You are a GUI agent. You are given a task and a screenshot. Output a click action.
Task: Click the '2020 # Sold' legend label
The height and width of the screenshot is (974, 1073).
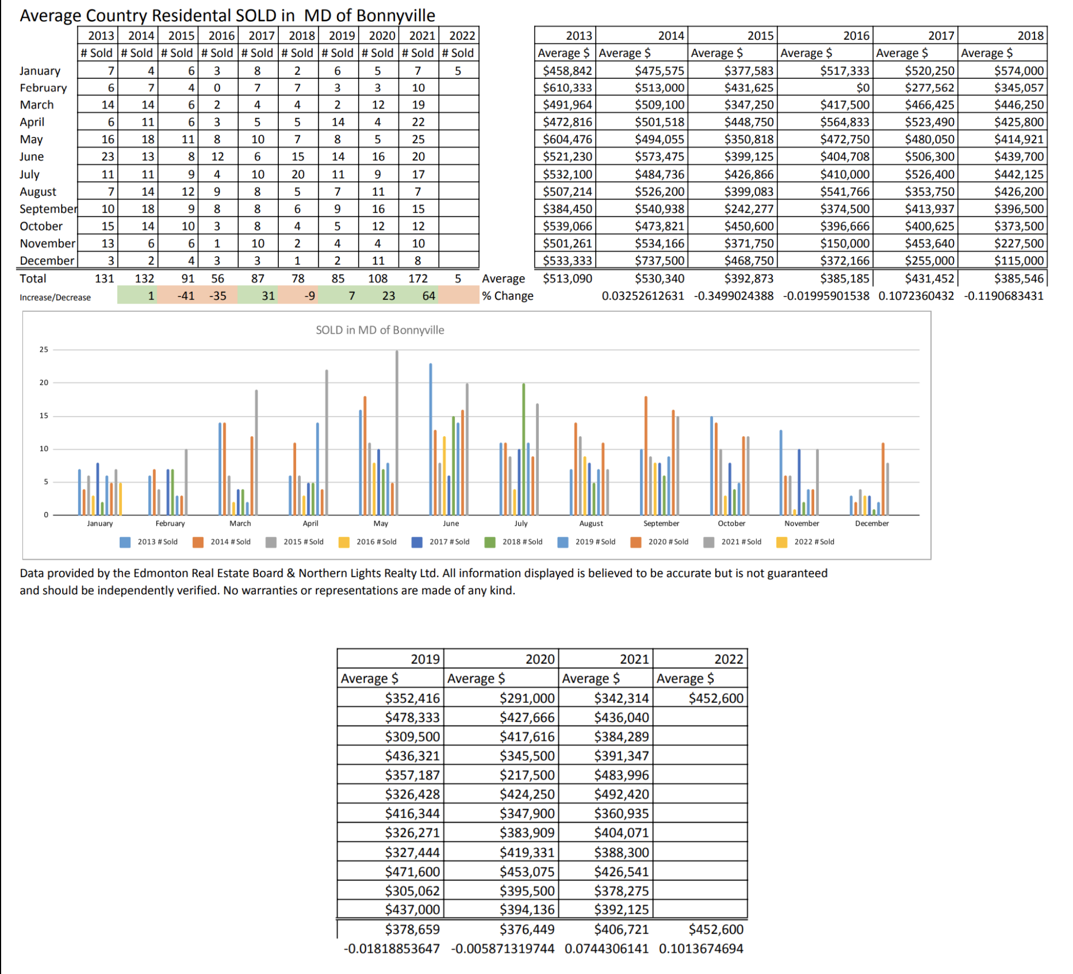tap(668, 542)
